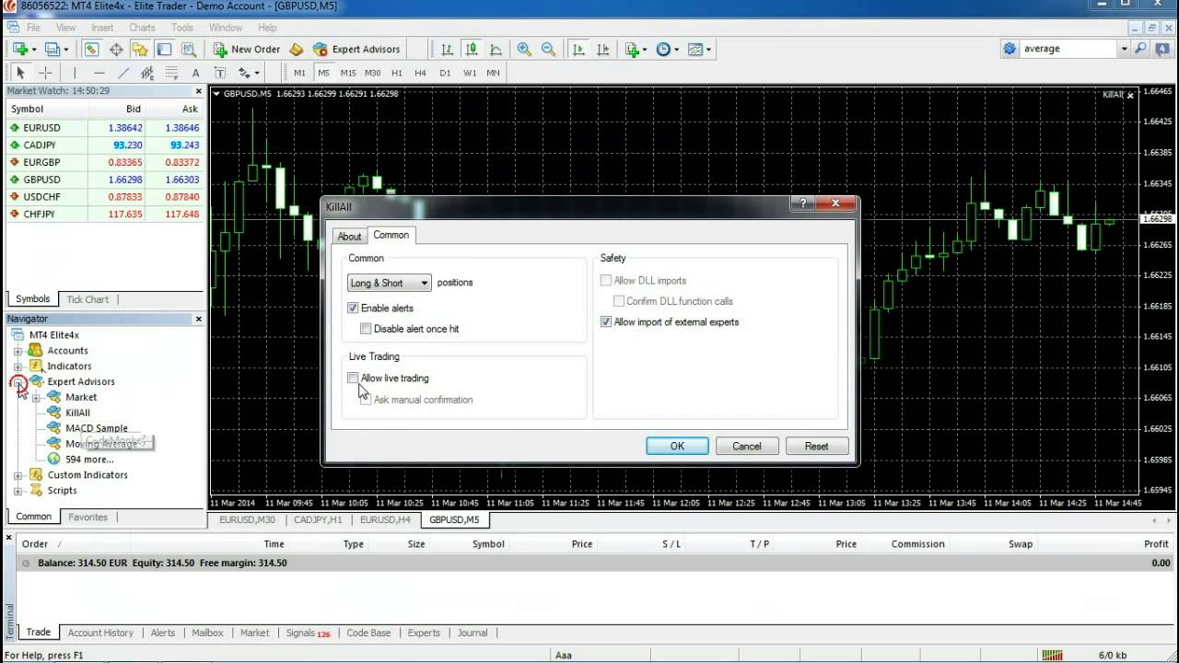
Task: Expand the Scripts tree node
Action: (x=18, y=491)
